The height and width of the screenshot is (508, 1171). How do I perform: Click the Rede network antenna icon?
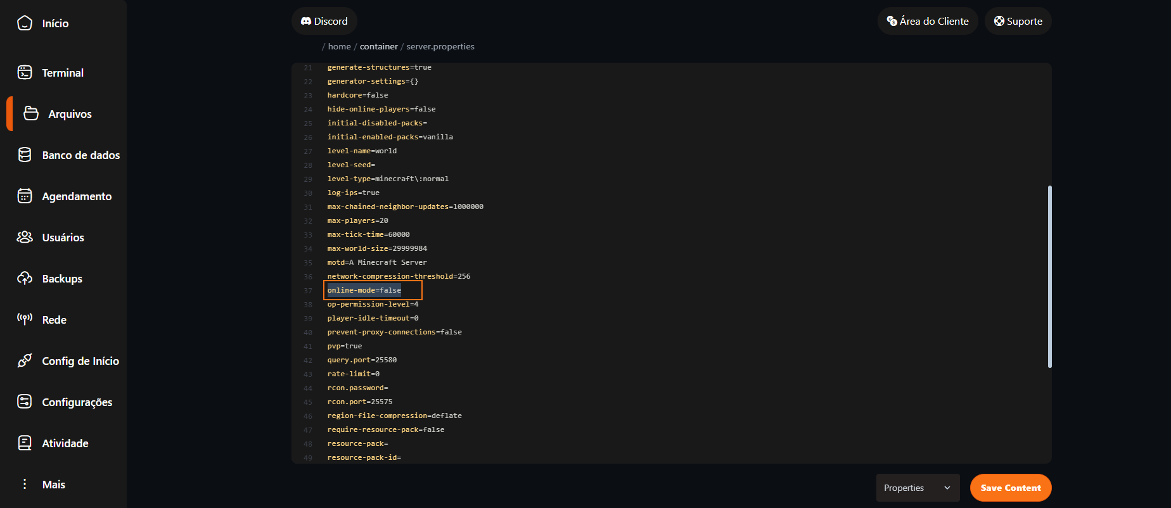pos(25,319)
